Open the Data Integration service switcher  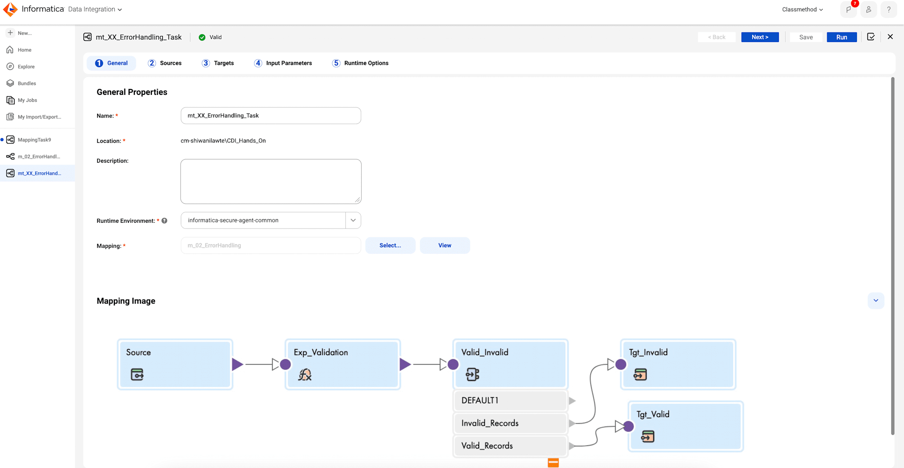(x=95, y=9)
